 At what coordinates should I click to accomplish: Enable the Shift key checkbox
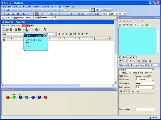[x=143, y=73]
